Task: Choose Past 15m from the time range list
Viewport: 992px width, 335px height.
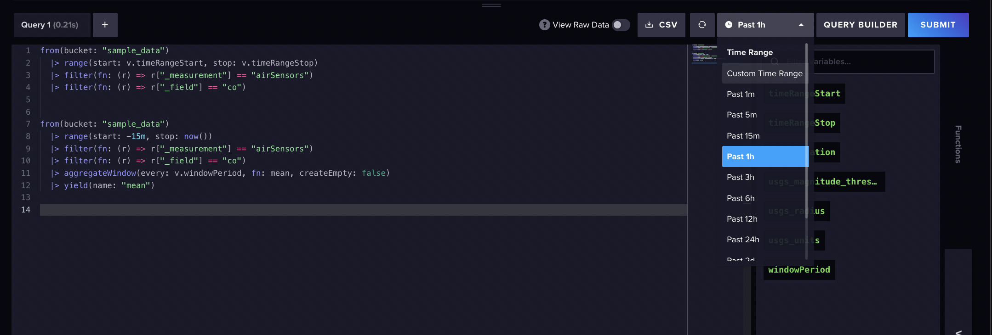Action: click(x=743, y=135)
